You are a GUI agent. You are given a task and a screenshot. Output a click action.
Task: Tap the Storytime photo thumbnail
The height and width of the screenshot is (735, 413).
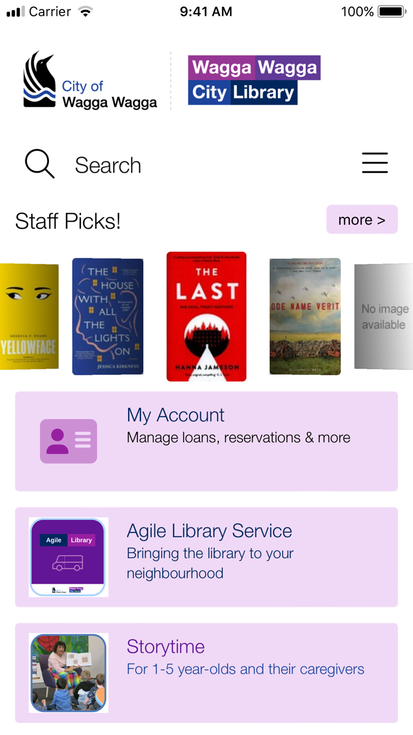[x=68, y=673]
